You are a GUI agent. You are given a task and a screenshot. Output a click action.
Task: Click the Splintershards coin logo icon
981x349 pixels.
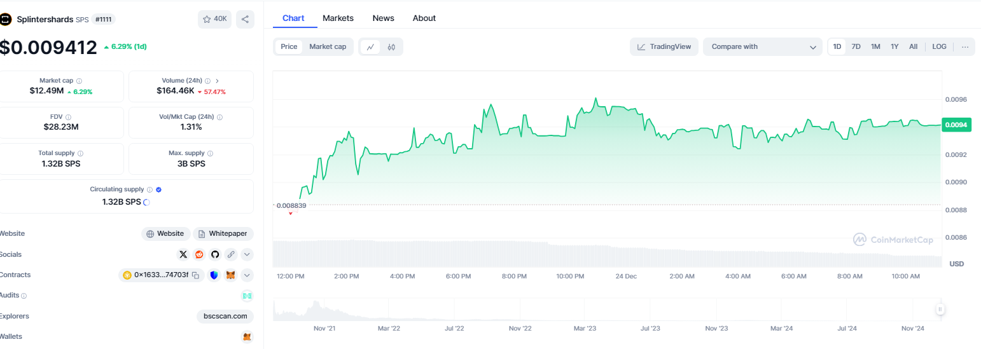[6, 19]
